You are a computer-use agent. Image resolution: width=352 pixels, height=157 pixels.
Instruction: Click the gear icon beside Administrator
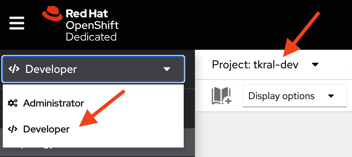coord(13,103)
